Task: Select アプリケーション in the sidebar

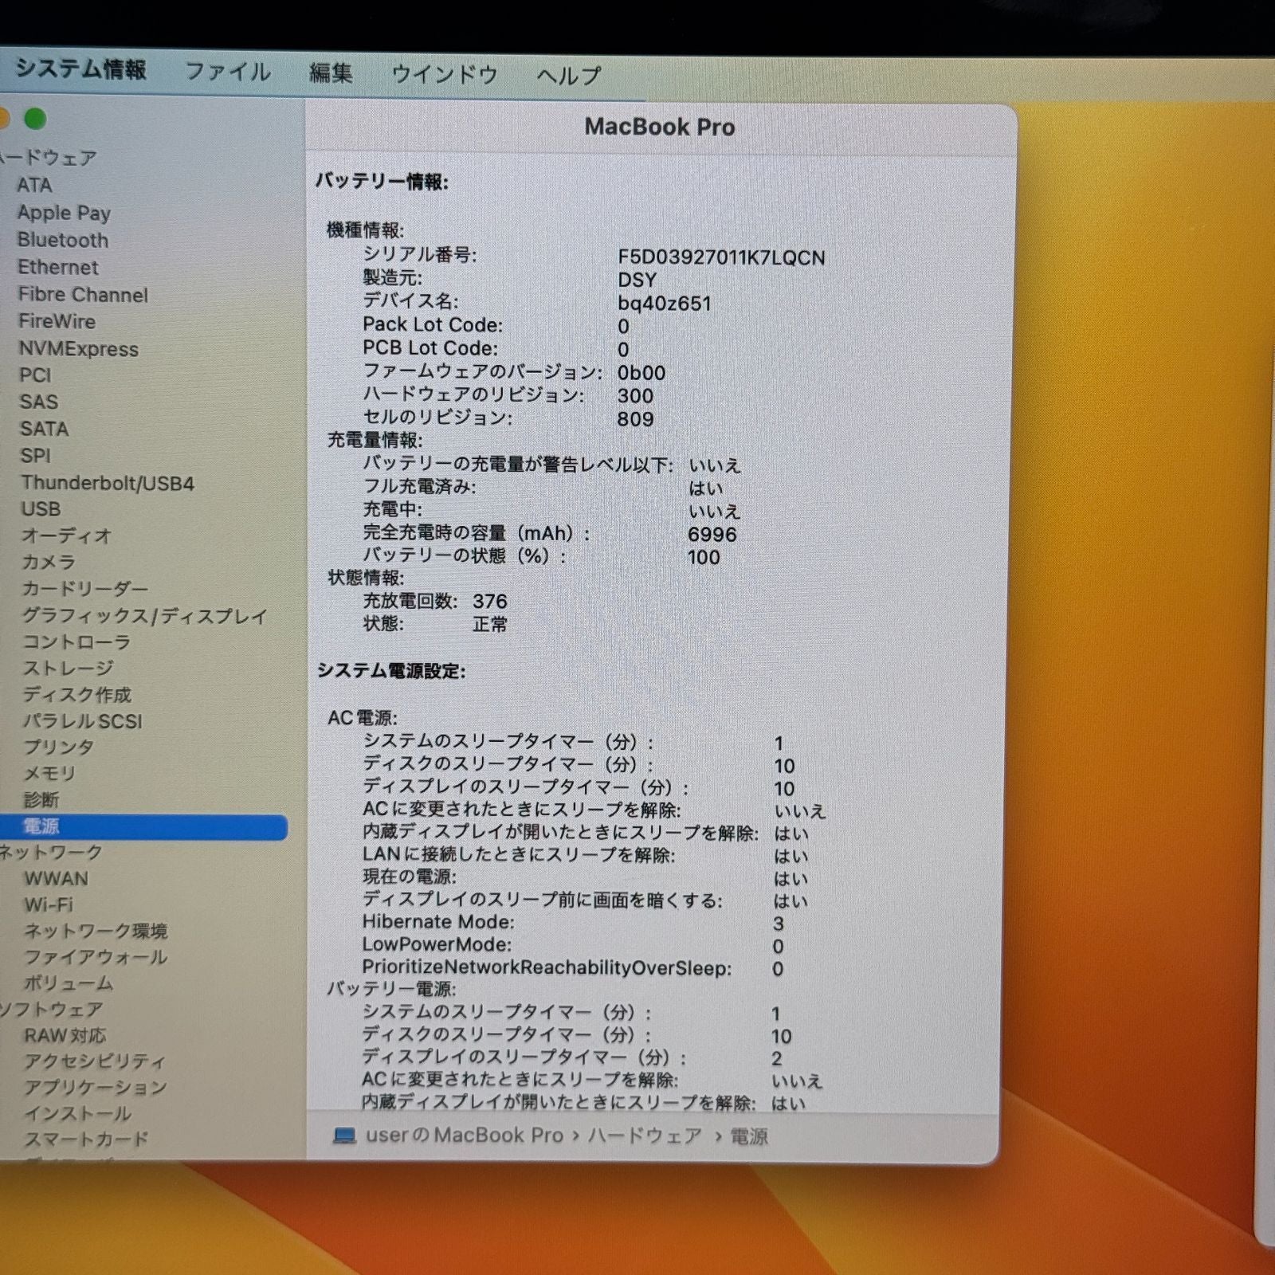Action: point(96,1087)
